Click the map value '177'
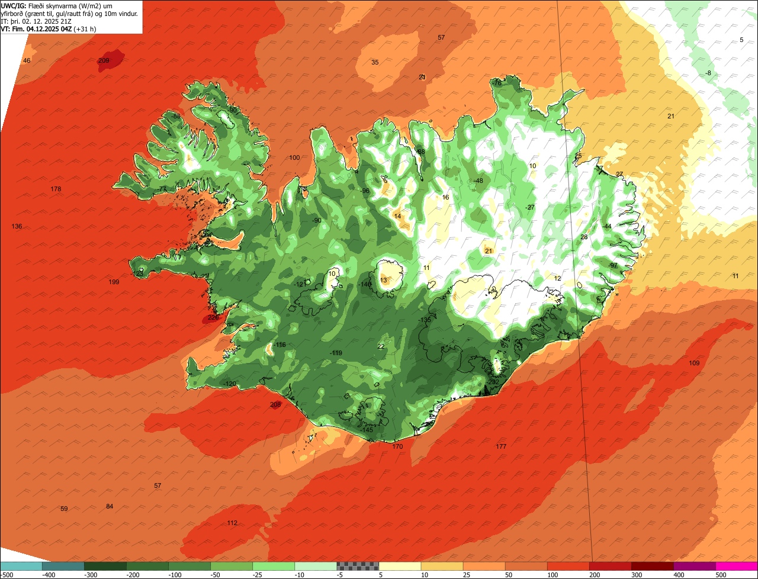This screenshot has width=758, height=579. [501, 446]
